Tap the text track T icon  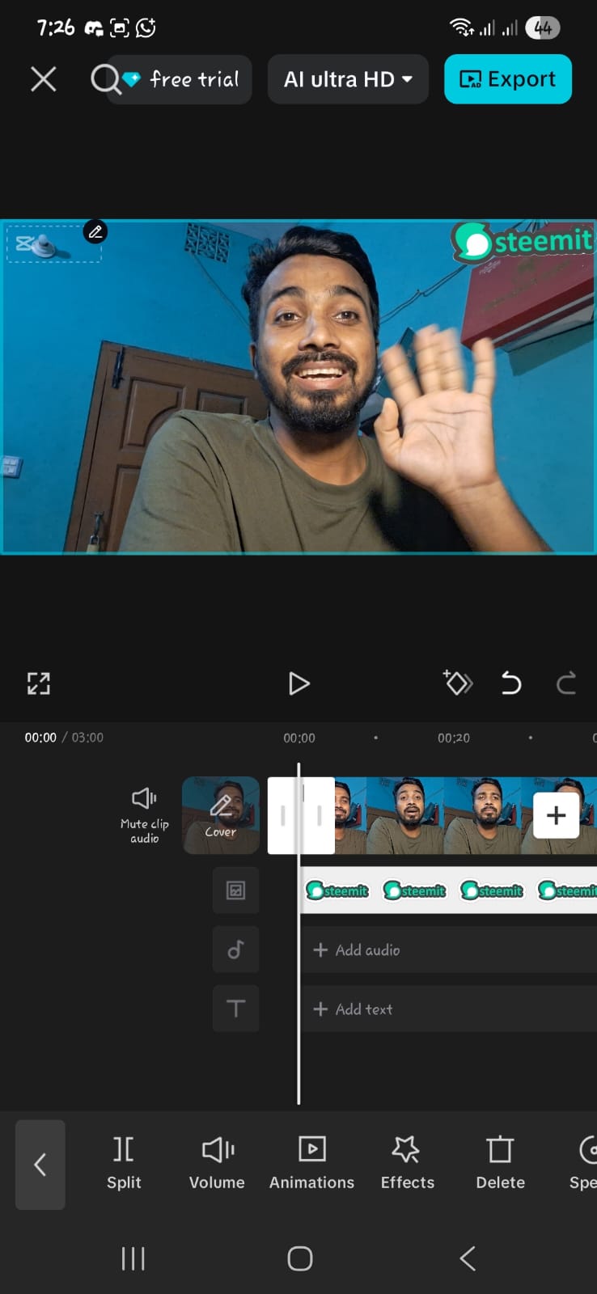point(235,1009)
